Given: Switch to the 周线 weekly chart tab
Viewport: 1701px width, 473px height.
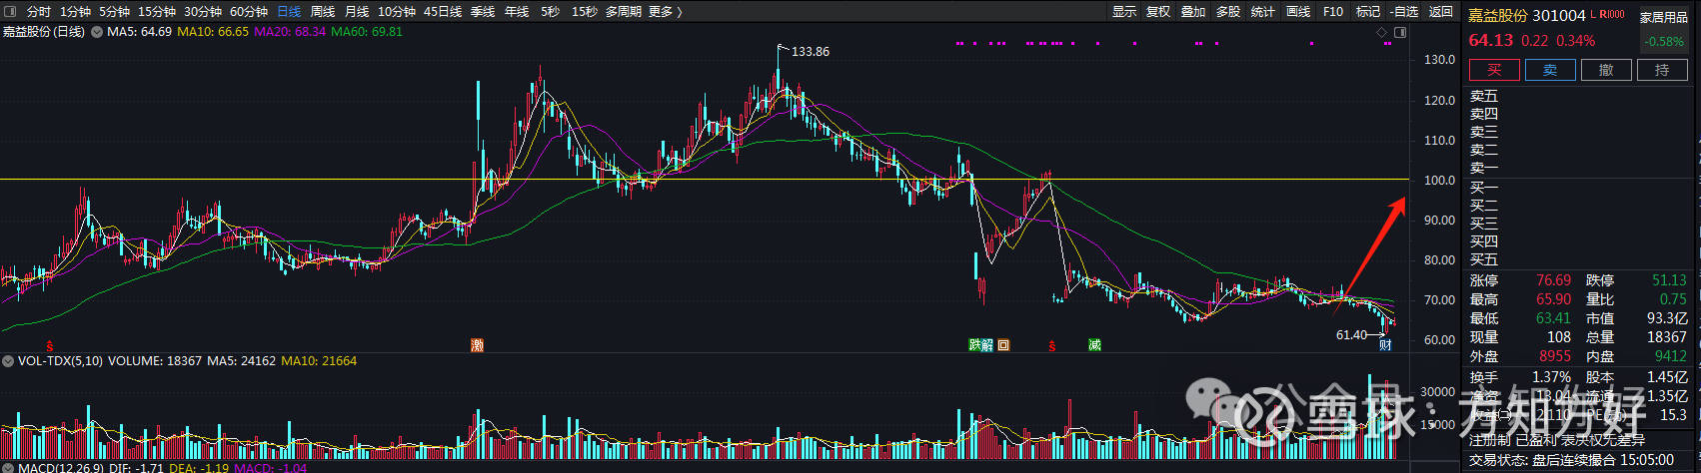Looking at the screenshot, I should pyautogui.click(x=323, y=11).
